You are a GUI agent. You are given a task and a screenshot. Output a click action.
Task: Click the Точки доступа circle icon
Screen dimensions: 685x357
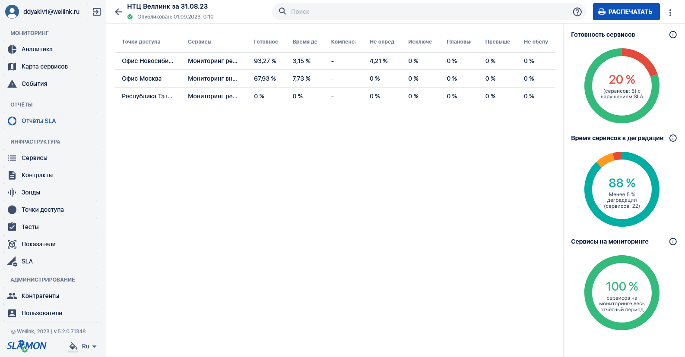point(12,210)
